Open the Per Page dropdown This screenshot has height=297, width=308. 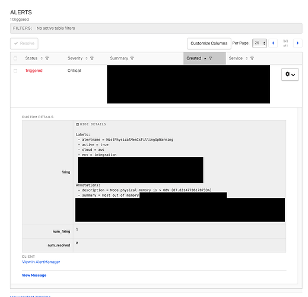[259, 43]
